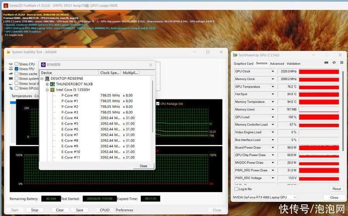Switch to the Advanced tab in GPU-Z
This screenshot has width=348, height=216.
click(x=277, y=64)
